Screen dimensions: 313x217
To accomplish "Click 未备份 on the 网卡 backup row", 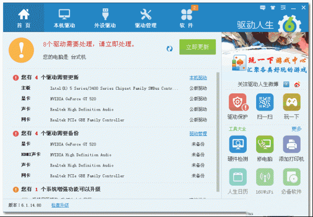I will click(x=198, y=176).
